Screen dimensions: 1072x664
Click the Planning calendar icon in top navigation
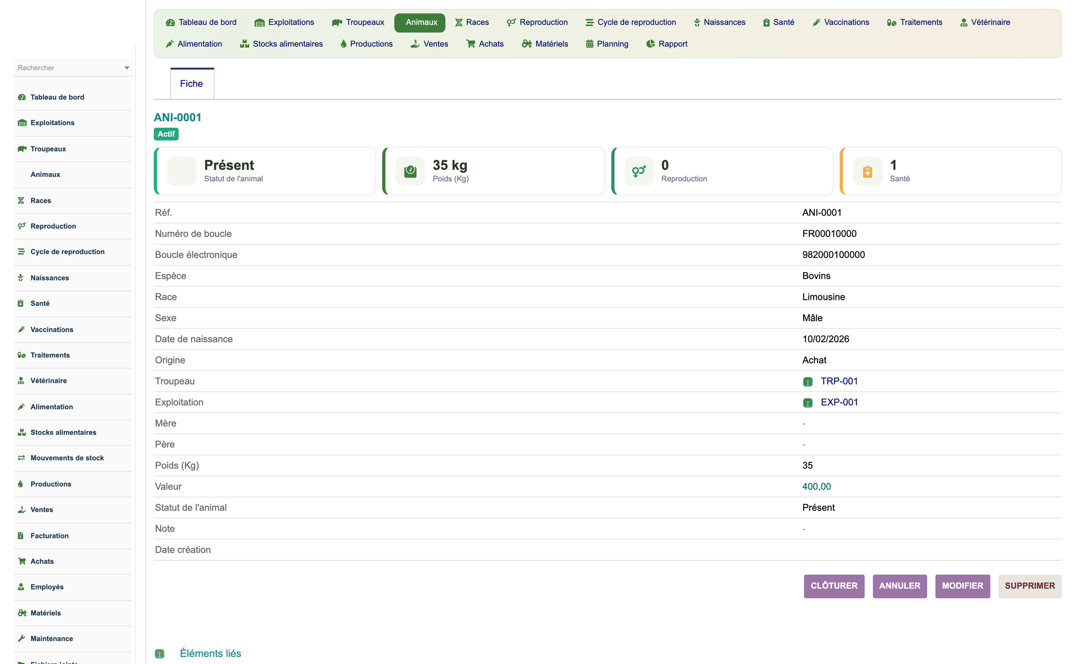click(589, 44)
